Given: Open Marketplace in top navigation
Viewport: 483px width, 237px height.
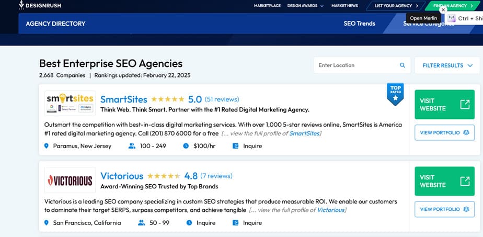Looking at the screenshot, I should pos(267,6).
